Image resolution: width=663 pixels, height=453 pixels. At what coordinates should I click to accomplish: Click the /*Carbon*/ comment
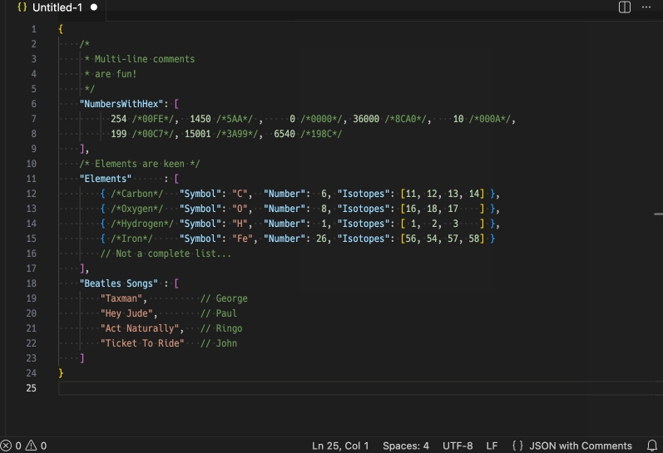pos(137,194)
